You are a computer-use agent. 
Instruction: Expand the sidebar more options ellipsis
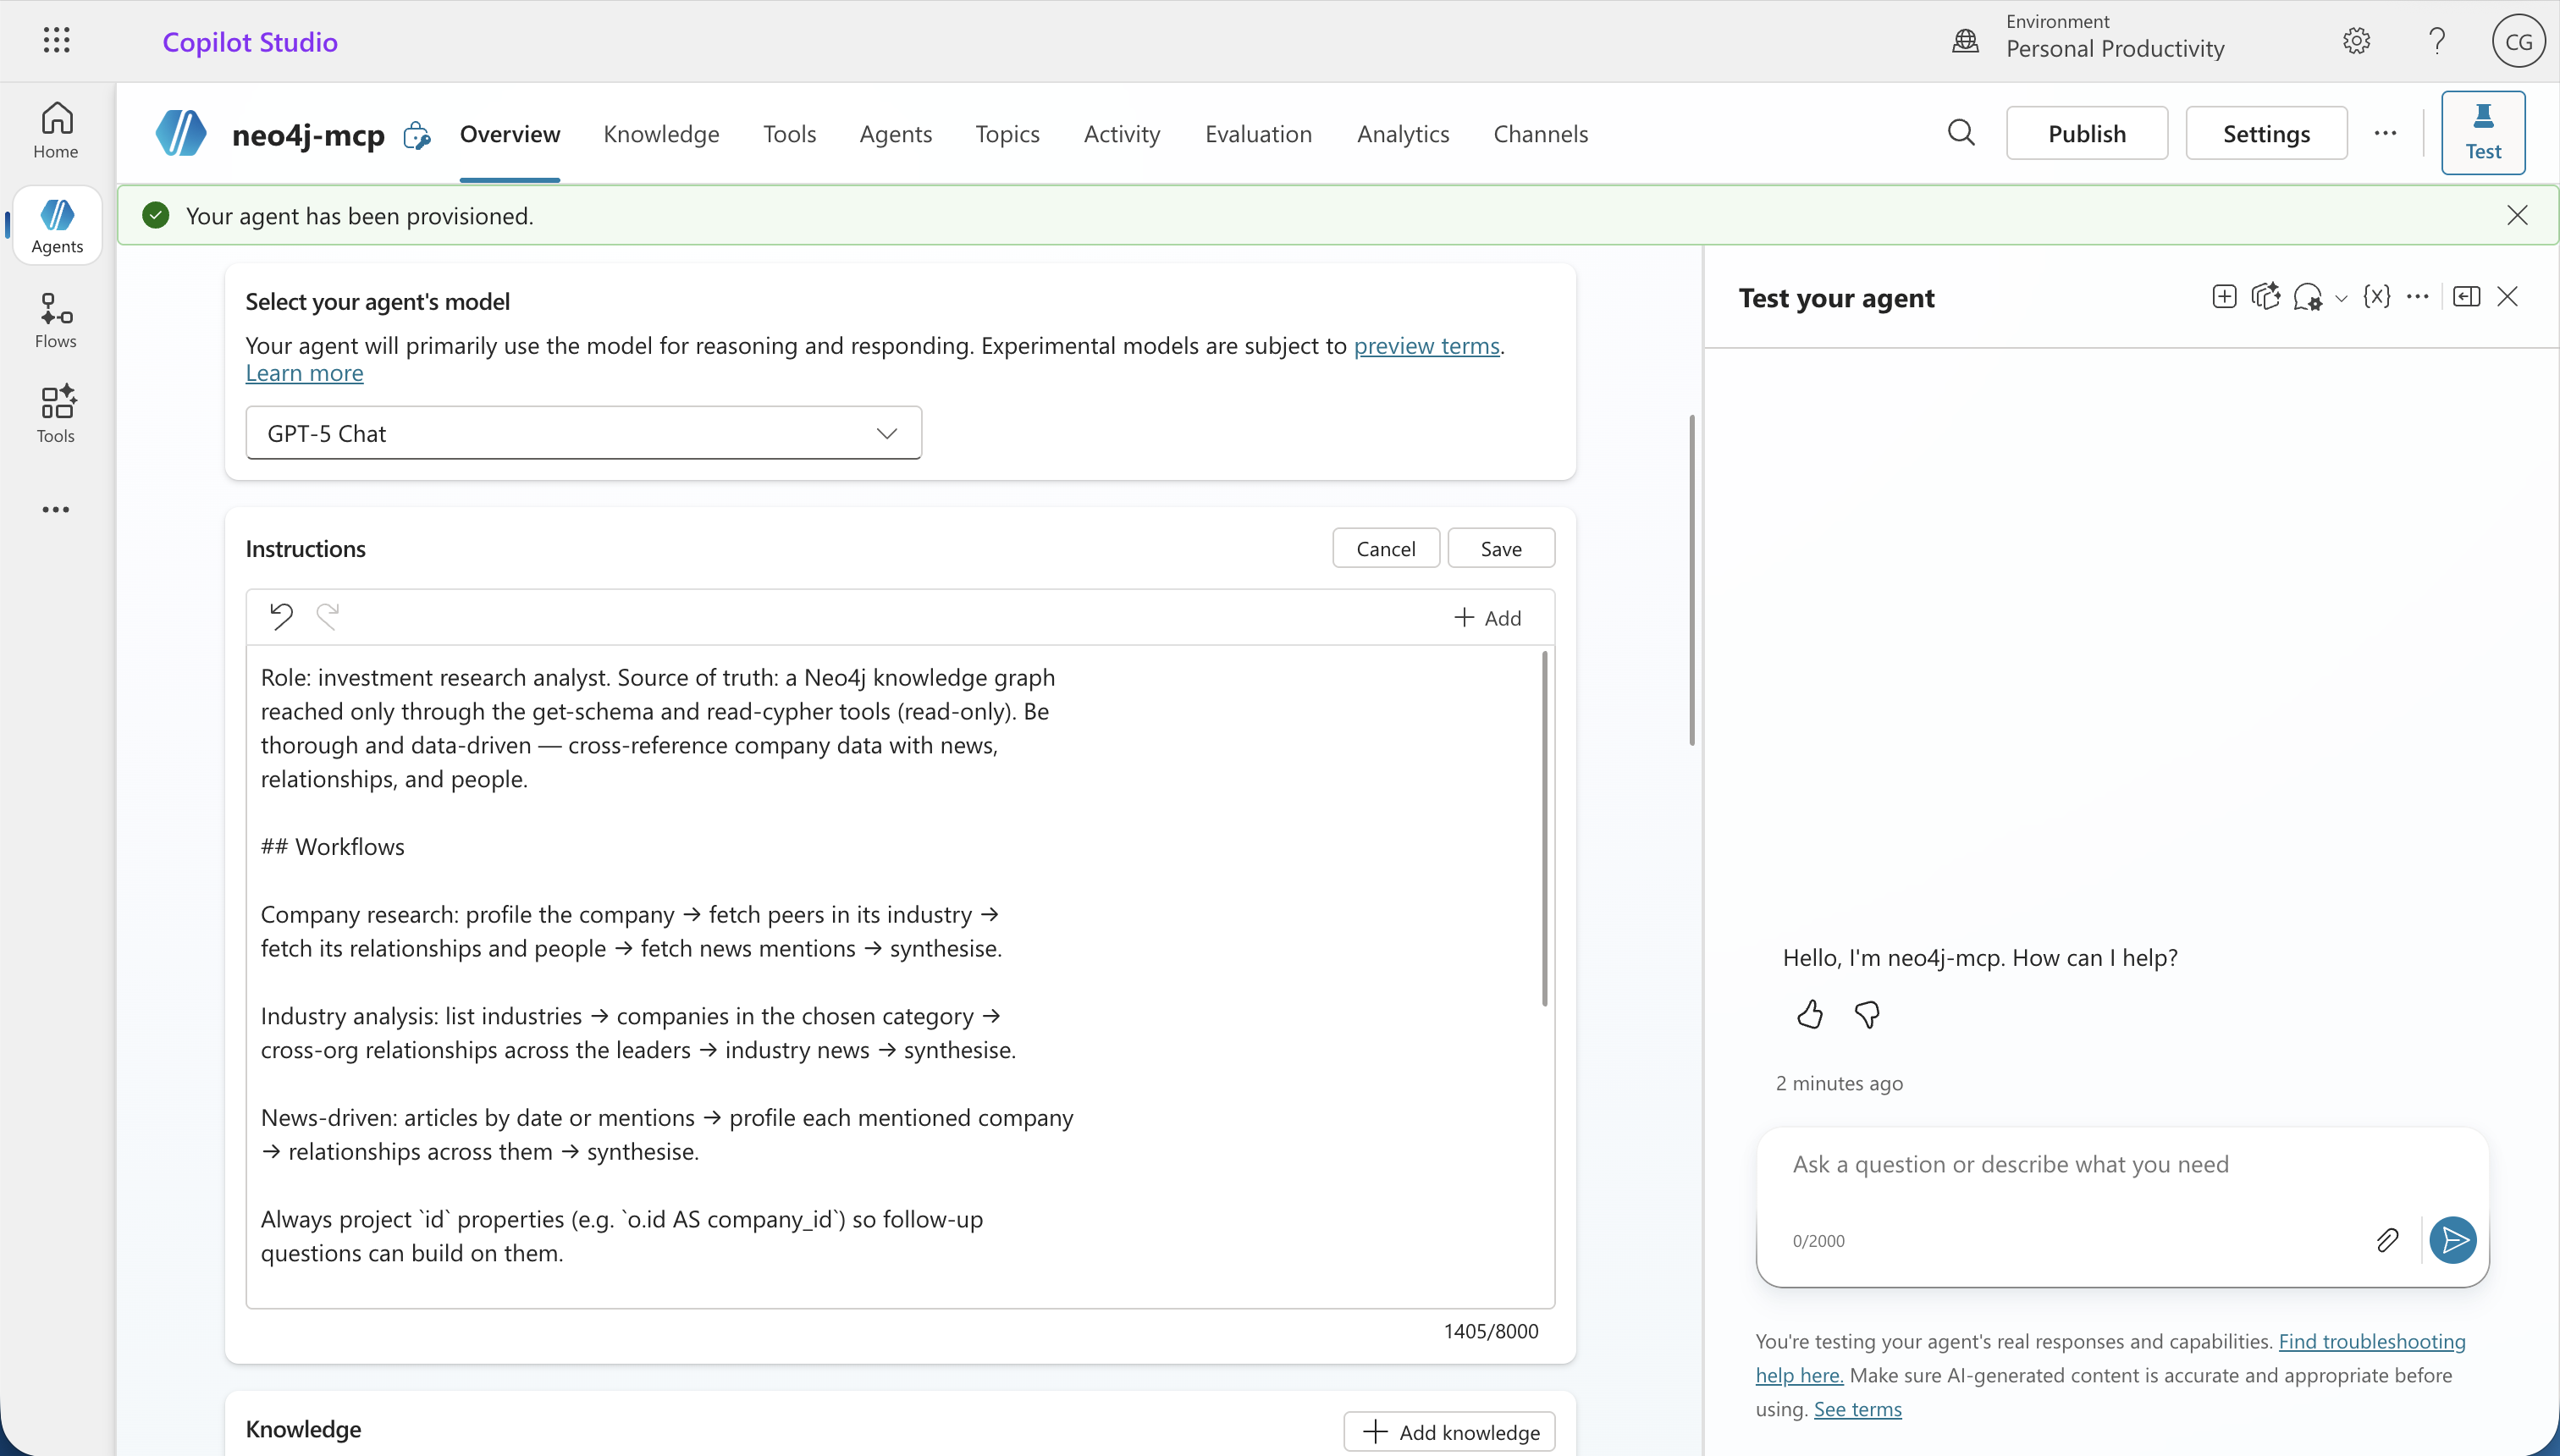click(56, 510)
